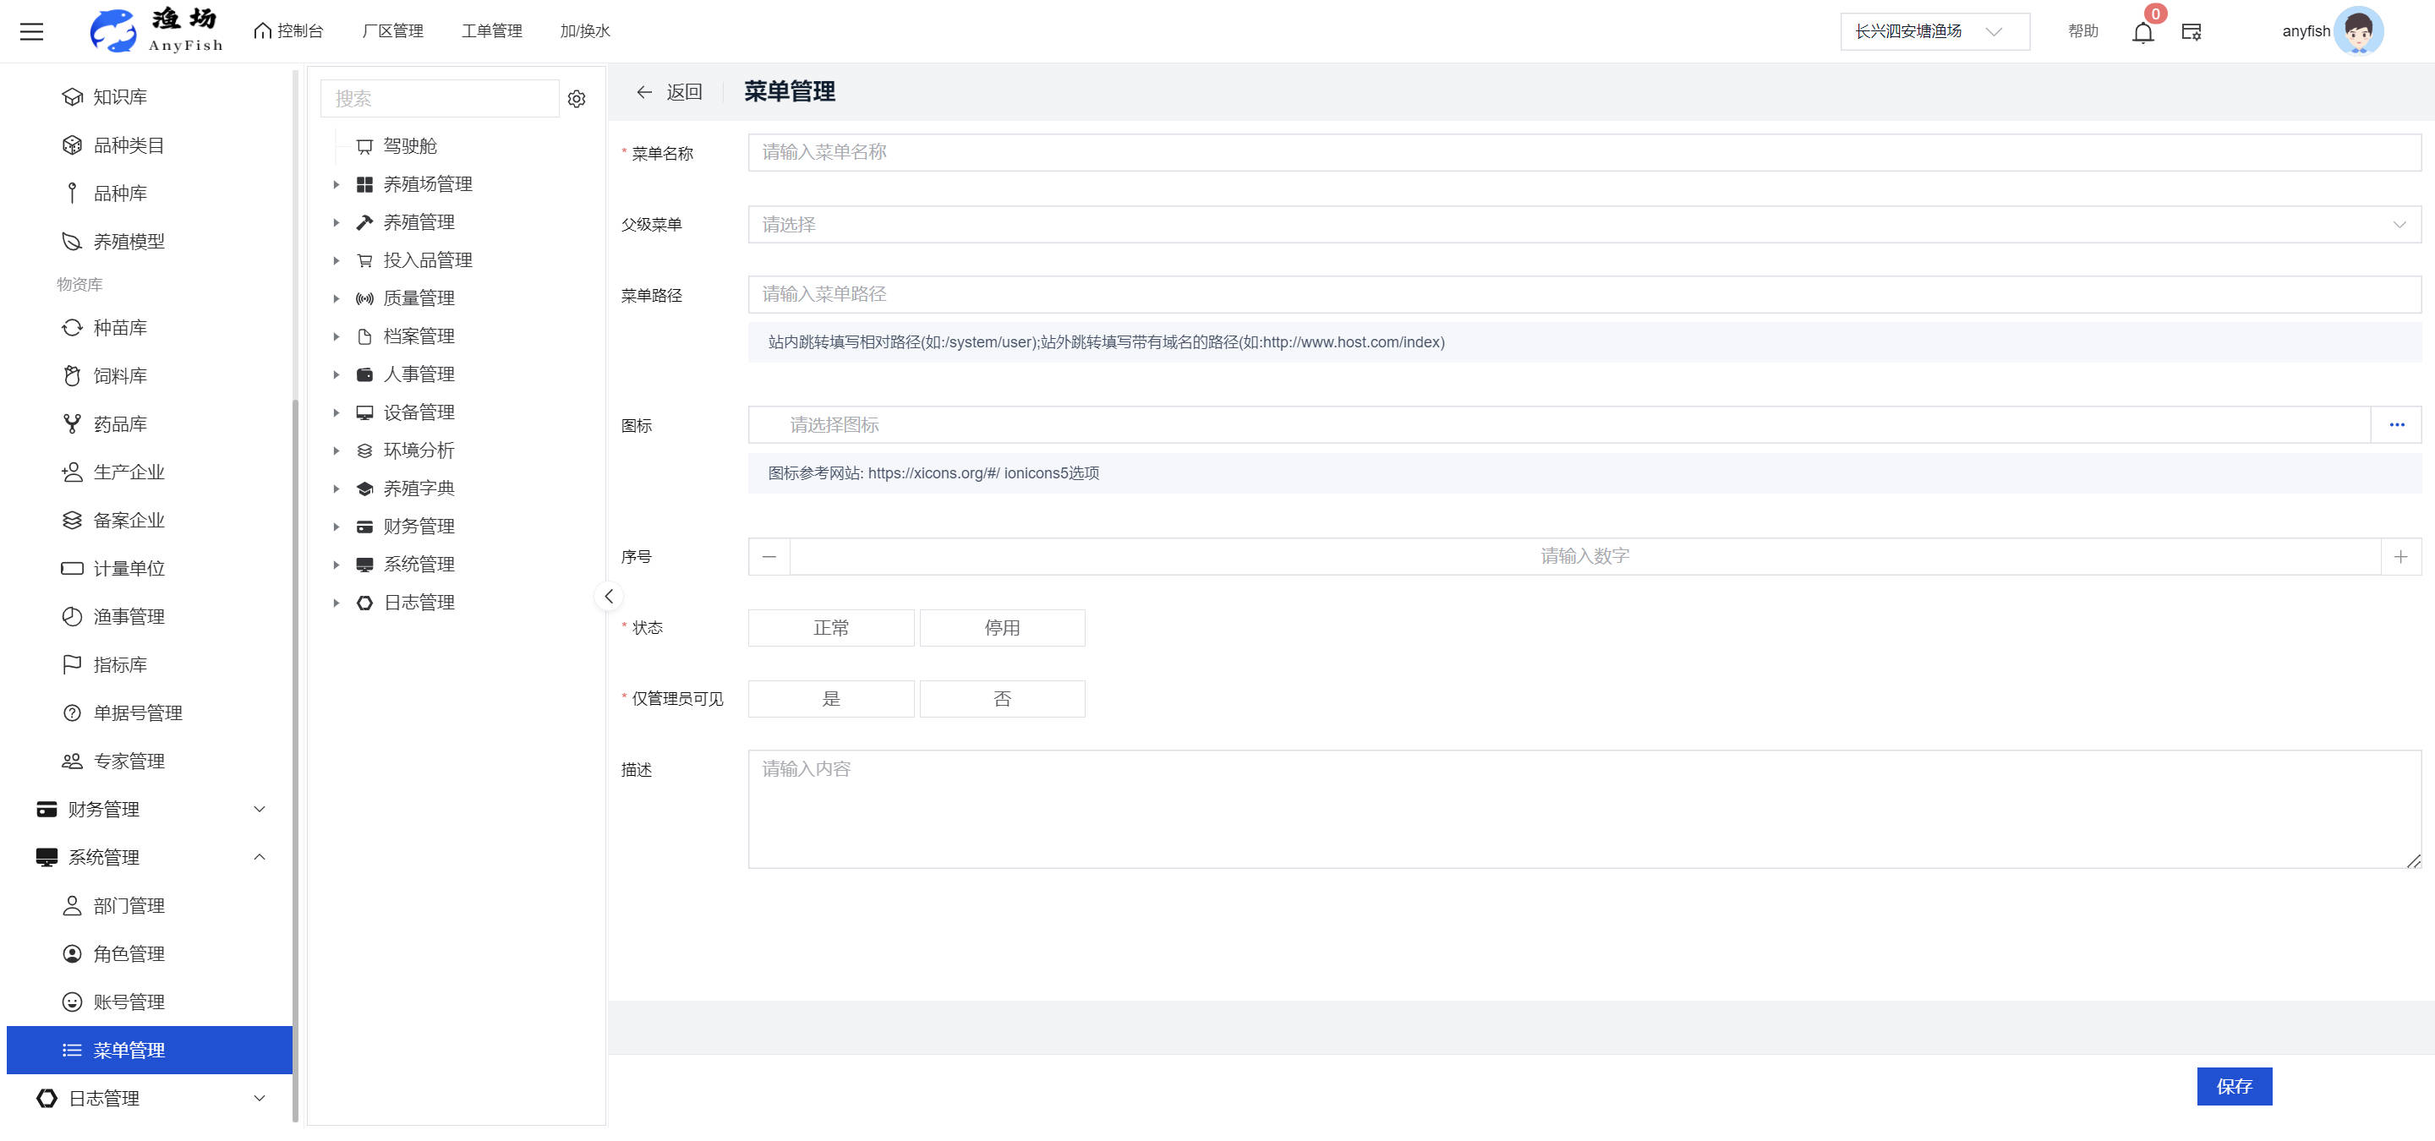
Task: Click the 保存 button
Action: coord(2233,1085)
